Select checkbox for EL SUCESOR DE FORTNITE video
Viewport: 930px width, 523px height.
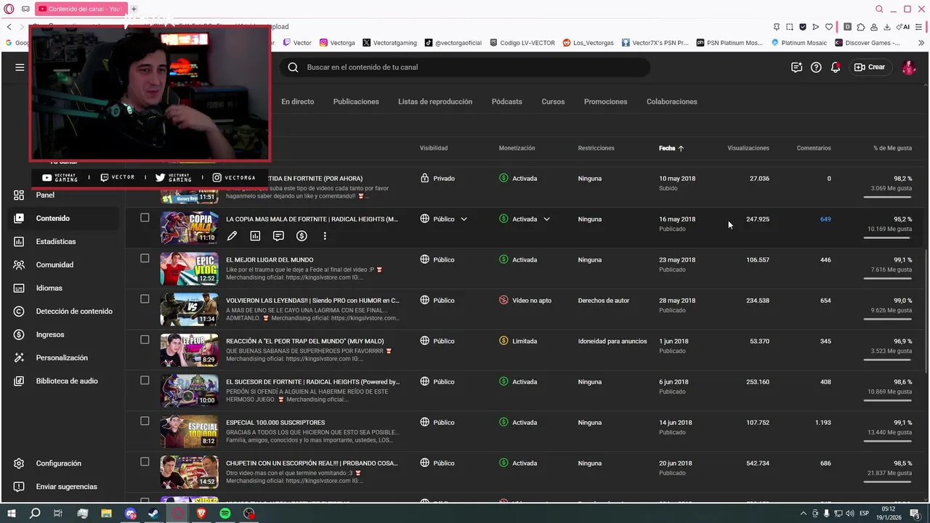click(x=145, y=380)
